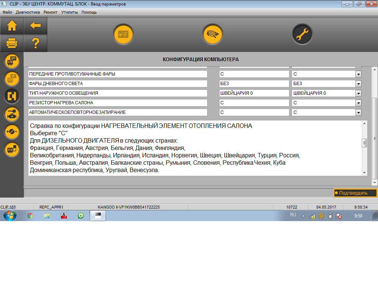
Task: Click status bar value 10722
Action: click(x=292, y=207)
